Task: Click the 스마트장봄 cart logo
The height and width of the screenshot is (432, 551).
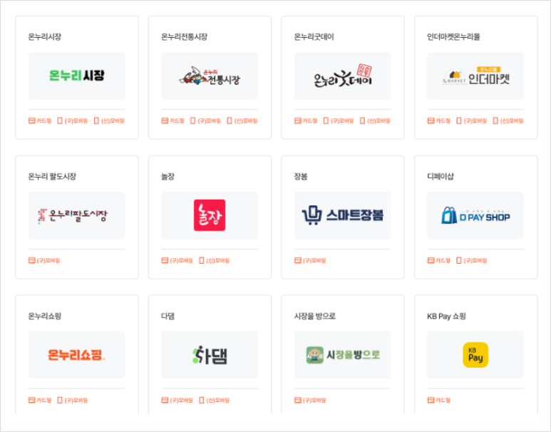Action: pyautogui.click(x=343, y=215)
